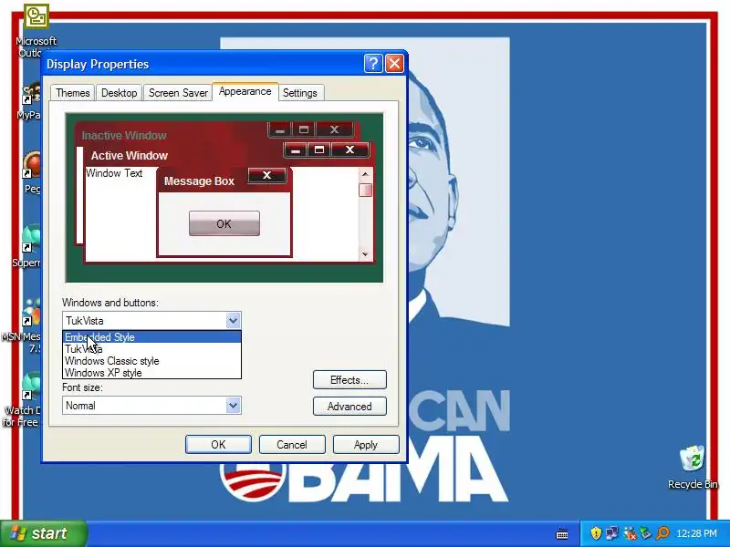Screen dimensions: 730x547
Task: Click the Effects button
Action: click(349, 380)
